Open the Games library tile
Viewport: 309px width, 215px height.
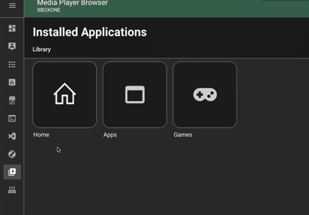click(205, 95)
